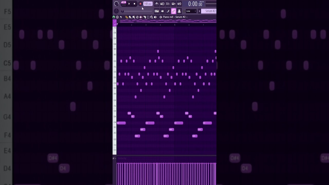Click the C5 piano key

tap(115, 84)
